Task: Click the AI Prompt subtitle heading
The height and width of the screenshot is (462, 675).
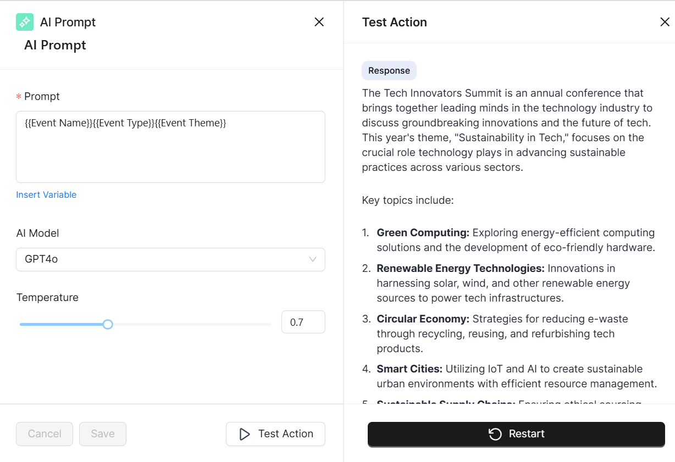Action: pos(55,45)
